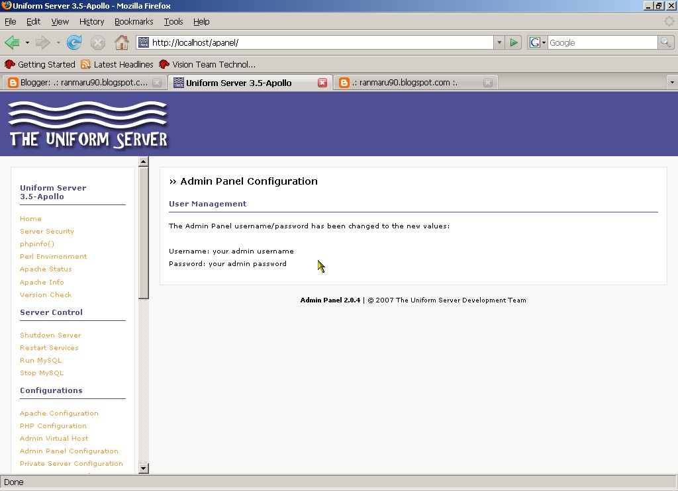Click the Latest Headlines RSS feed icon
The width and height of the screenshot is (678, 491).
[85, 64]
